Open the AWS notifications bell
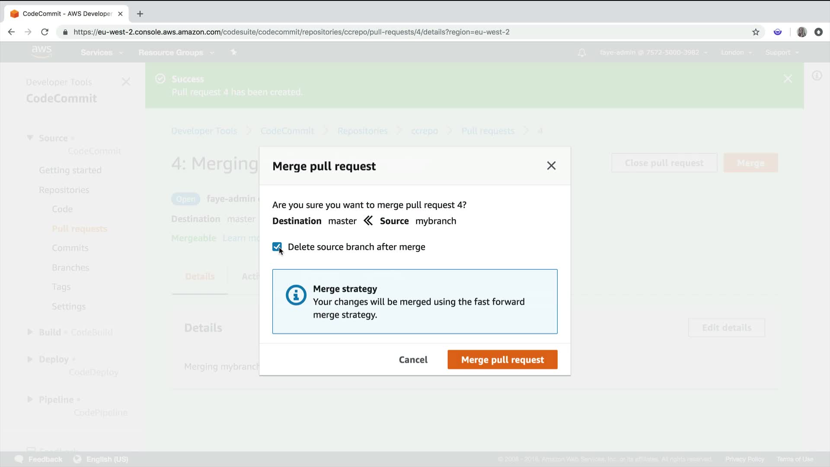The width and height of the screenshot is (830, 467). (582, 52)
